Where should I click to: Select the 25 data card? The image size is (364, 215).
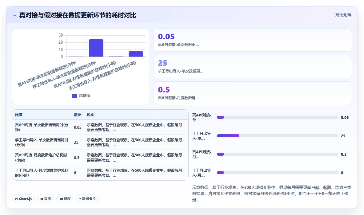tap(253, 66)
